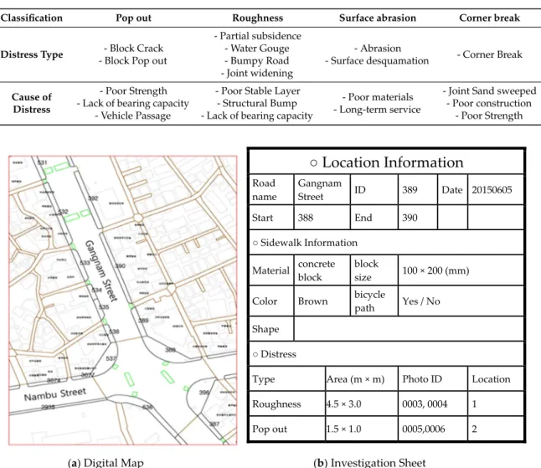The height and width of the screenshot is (468, 541).
Task: Click '- Poor construction' cause
Action: coord(489,103)
